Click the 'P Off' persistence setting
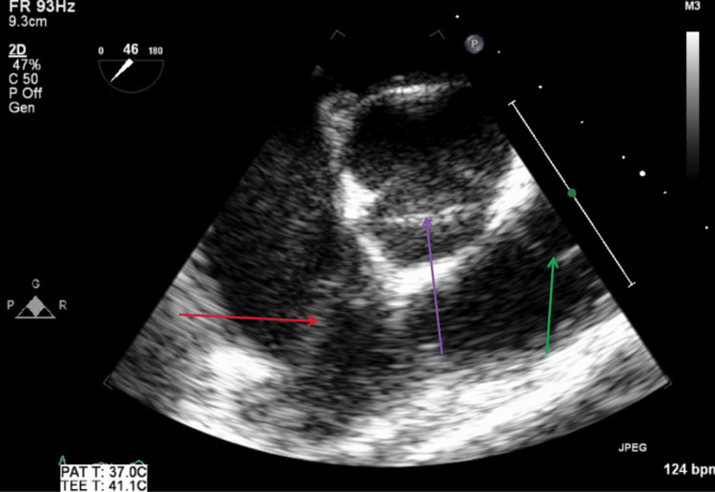This screenshot has height=492, width=715. [x=25, y=93]
